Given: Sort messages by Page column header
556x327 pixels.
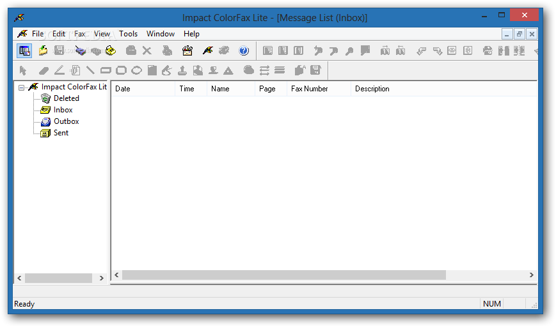Looking at the screenshot, I should click(271, 89).
